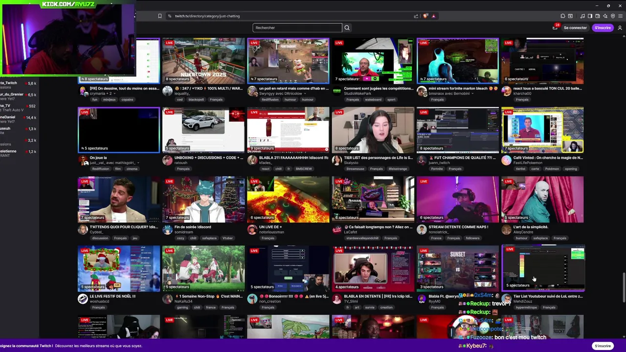
Task: Toggle the browser sidebar panel icon
Action: 590,16
